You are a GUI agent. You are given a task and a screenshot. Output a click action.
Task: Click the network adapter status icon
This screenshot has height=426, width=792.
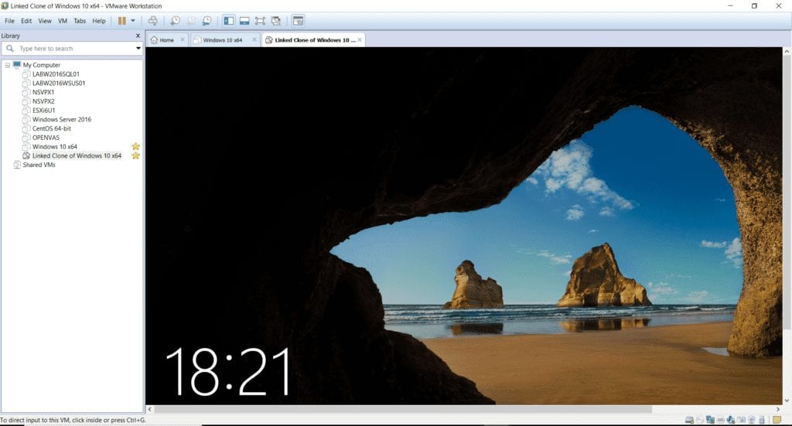coord(710,420)
